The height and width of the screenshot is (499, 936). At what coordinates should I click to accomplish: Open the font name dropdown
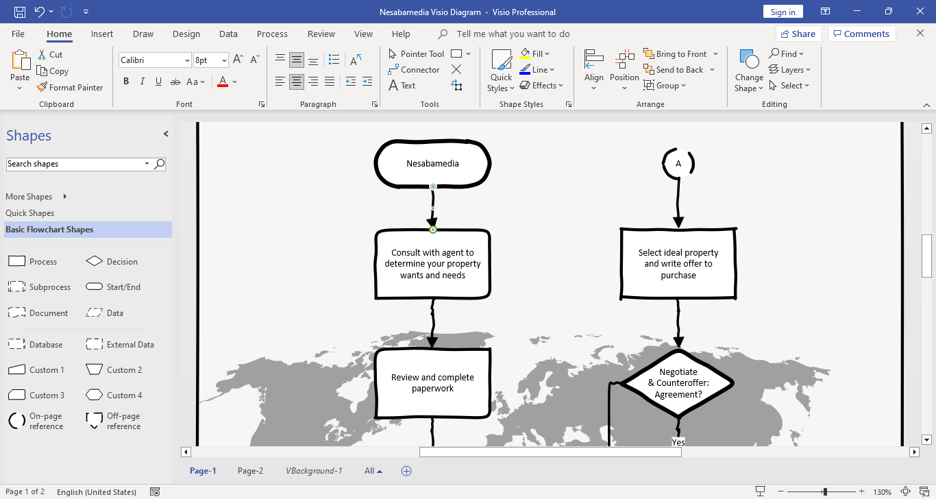pyautogui.click(x=187, y=60)
